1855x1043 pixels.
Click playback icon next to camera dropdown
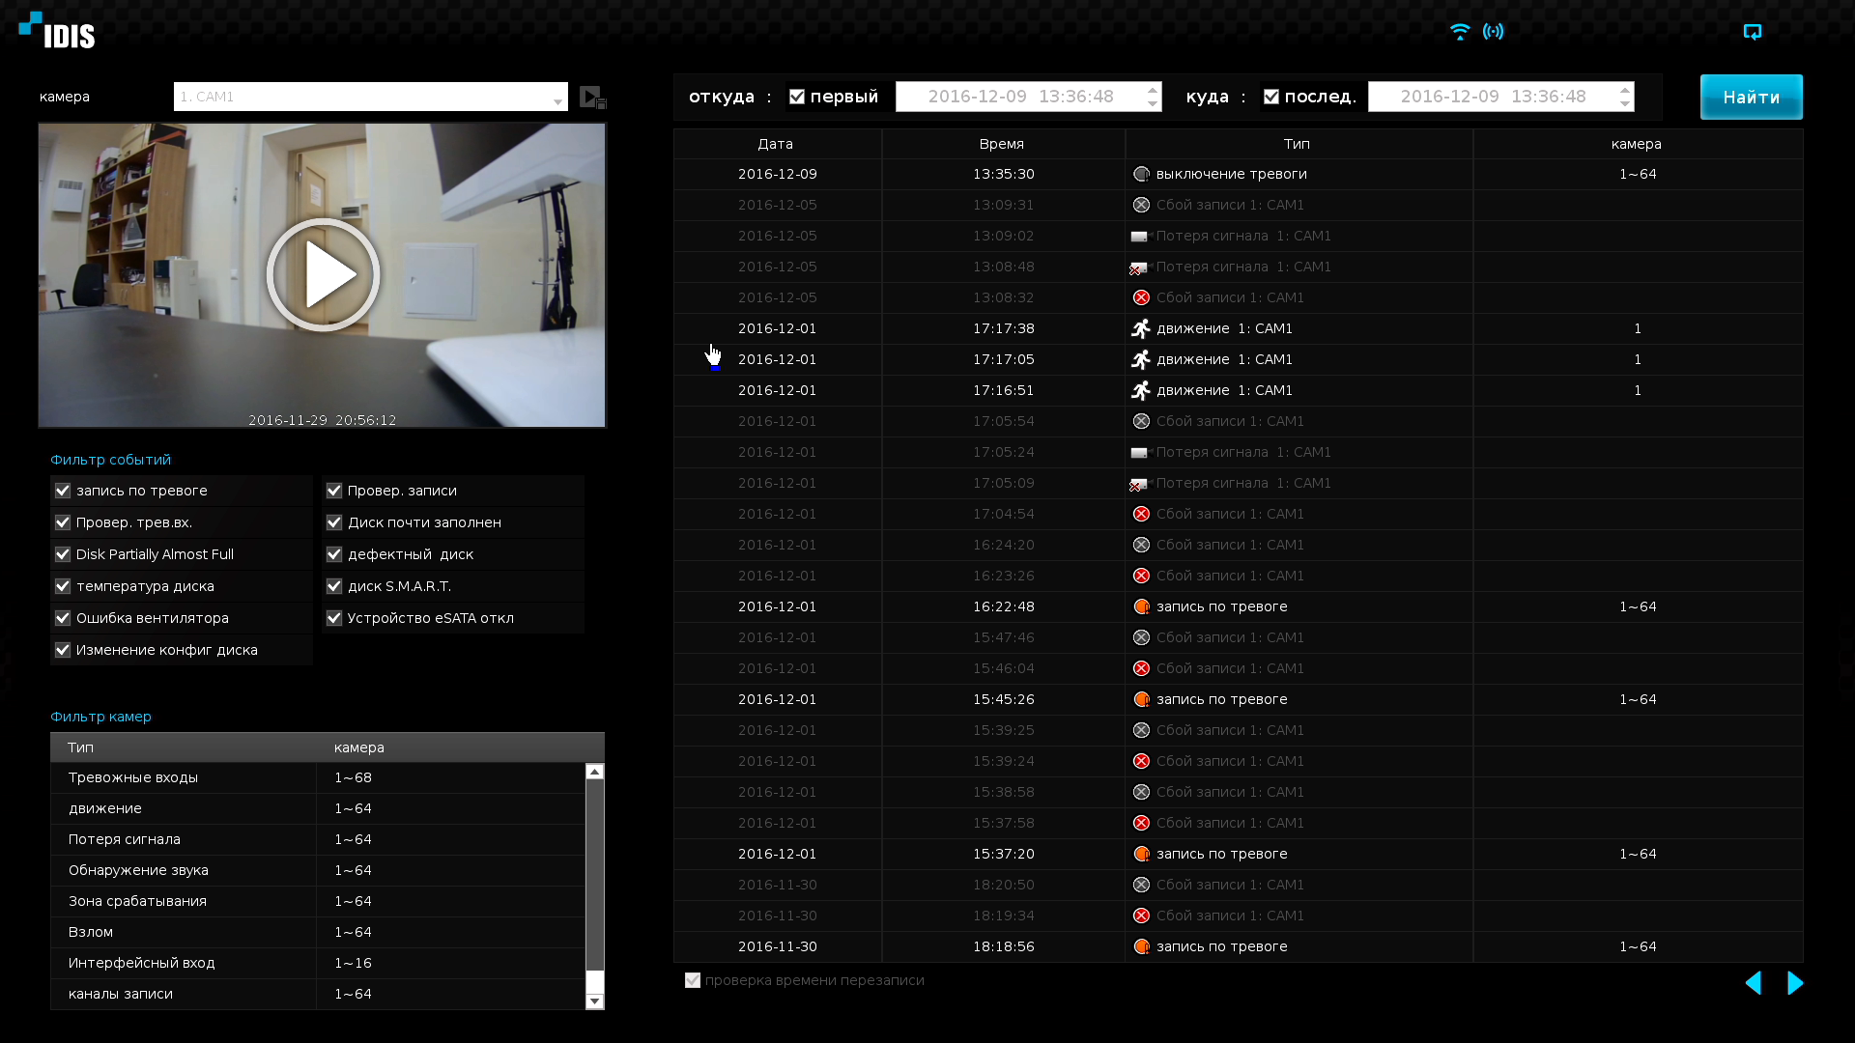(x=592, y=98)
